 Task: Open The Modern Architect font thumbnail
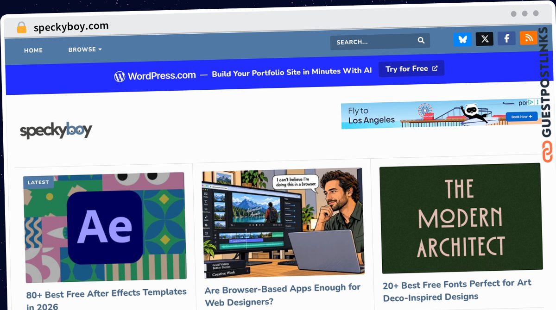[461, 218]
